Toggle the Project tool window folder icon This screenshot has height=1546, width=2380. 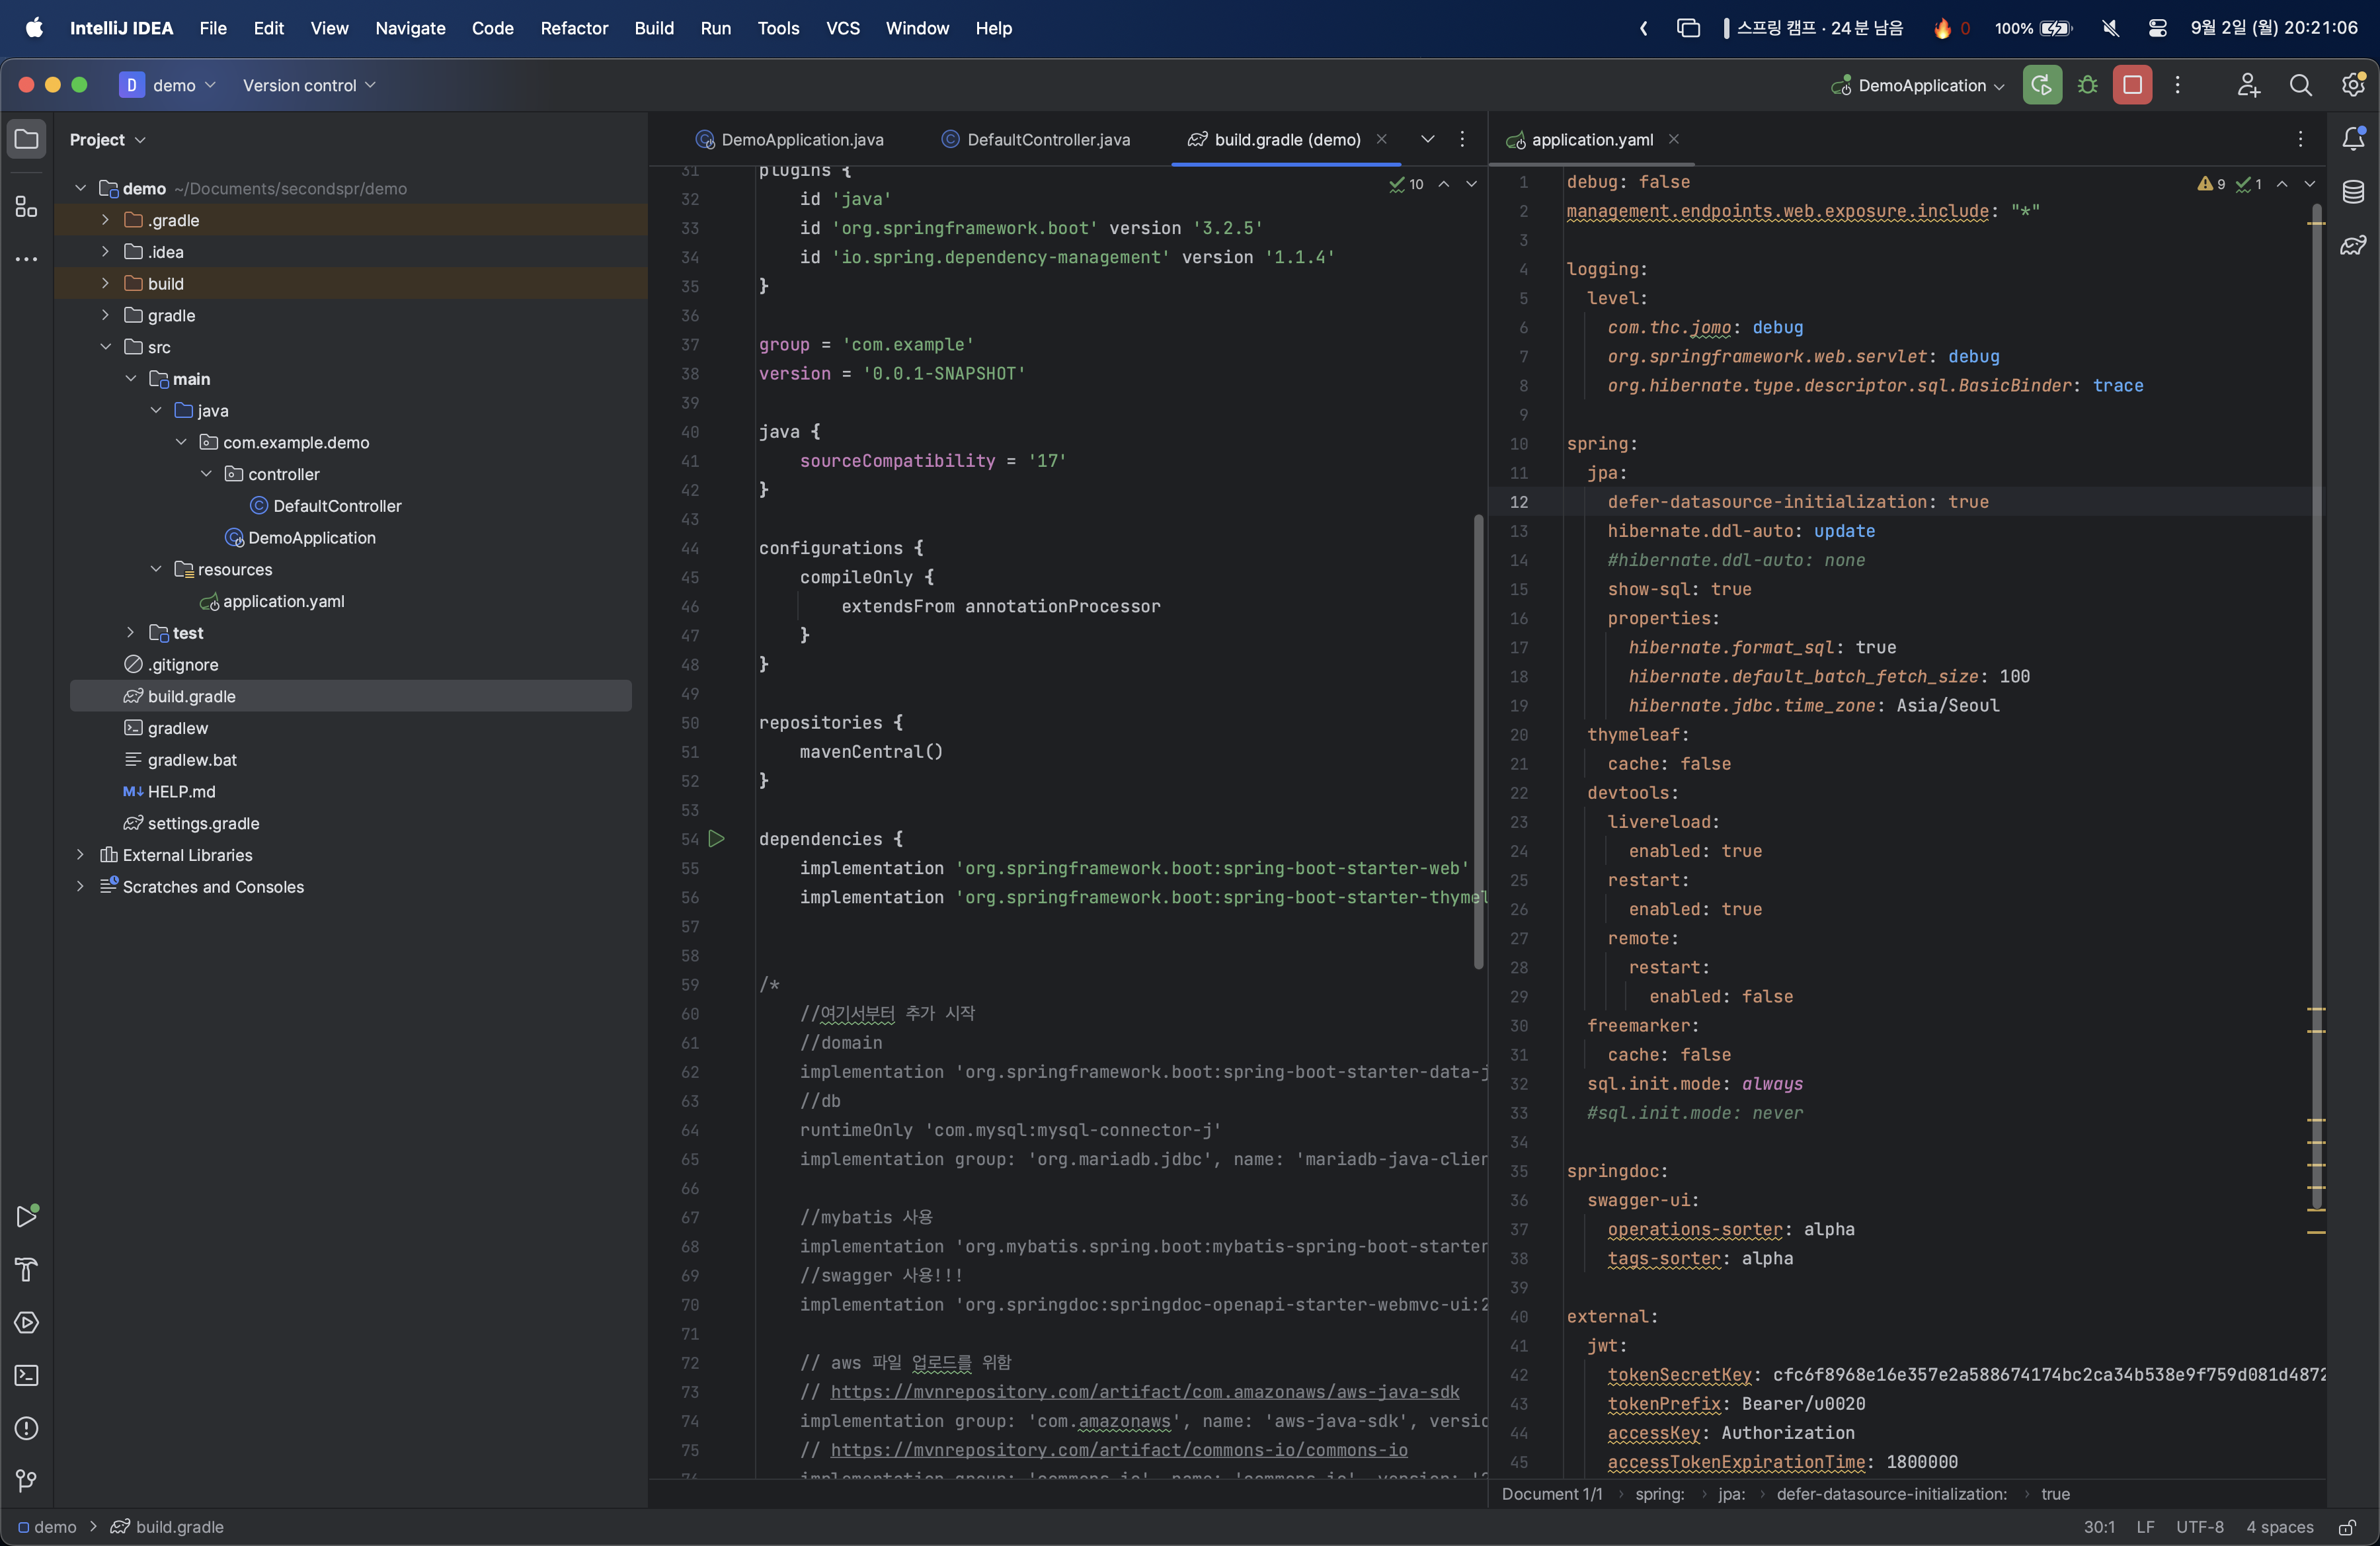coord(27,139)
